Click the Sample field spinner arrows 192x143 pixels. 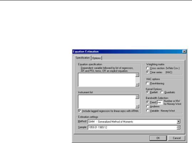click(179, 127)
